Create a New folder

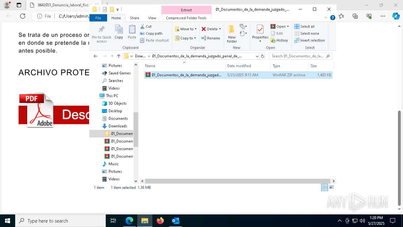(232, 34)
